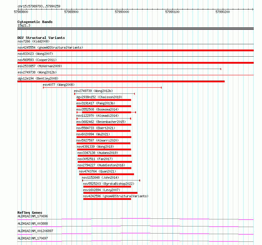
Task: Click the red bar under nsv4245554 (gnomADStructuralVariants)
Action: [135, 50]
